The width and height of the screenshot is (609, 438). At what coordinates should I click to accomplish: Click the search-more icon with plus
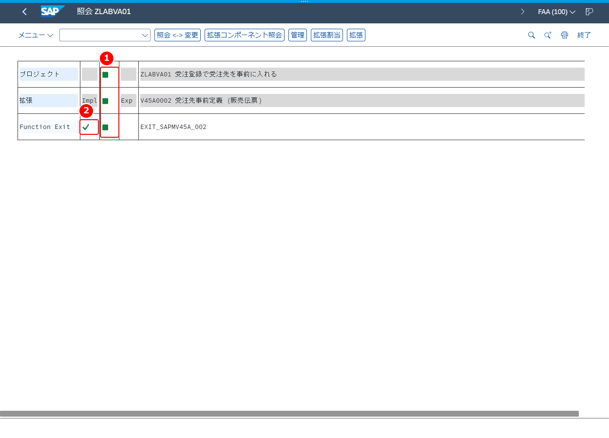pyautogui.click(x=548, y=35)
